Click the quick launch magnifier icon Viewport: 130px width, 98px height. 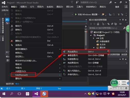pos(111,2)
